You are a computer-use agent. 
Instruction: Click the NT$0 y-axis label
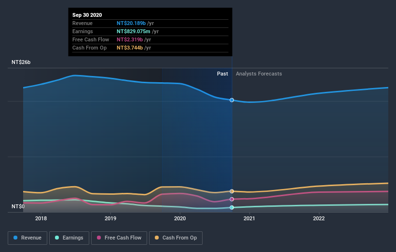(x=18, y=206)
